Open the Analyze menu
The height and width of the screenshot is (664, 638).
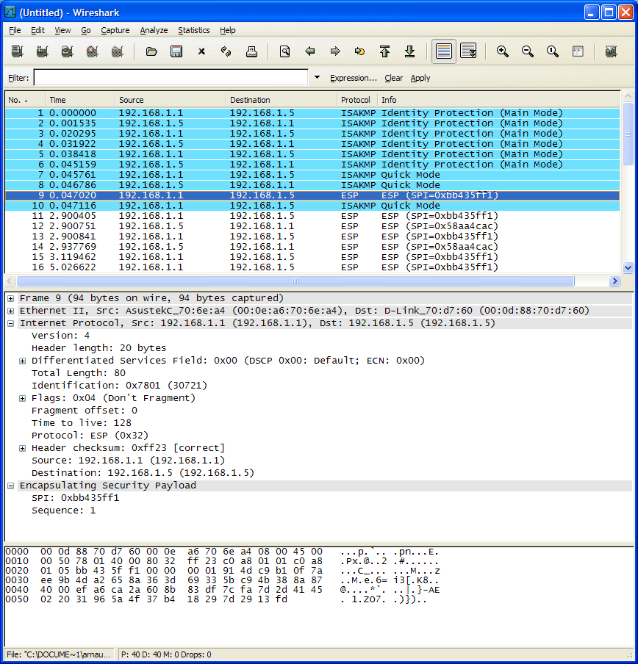[x=154, y=30]
